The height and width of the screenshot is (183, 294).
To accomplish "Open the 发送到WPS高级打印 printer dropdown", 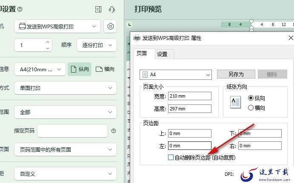I will (x=57, y=26).
